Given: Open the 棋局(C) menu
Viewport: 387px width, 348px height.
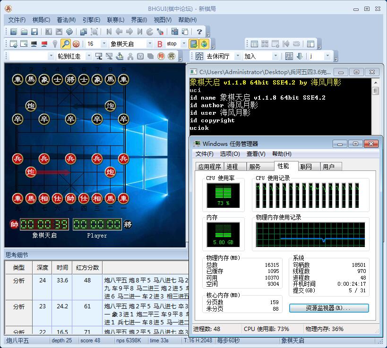Looking at the screenshot, I should [x=41, y=20].
